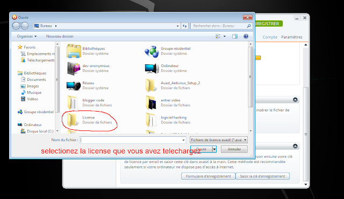Open Disque local (C:) in sidebar
The image size is (344, 199).
[x=37, y=131]
